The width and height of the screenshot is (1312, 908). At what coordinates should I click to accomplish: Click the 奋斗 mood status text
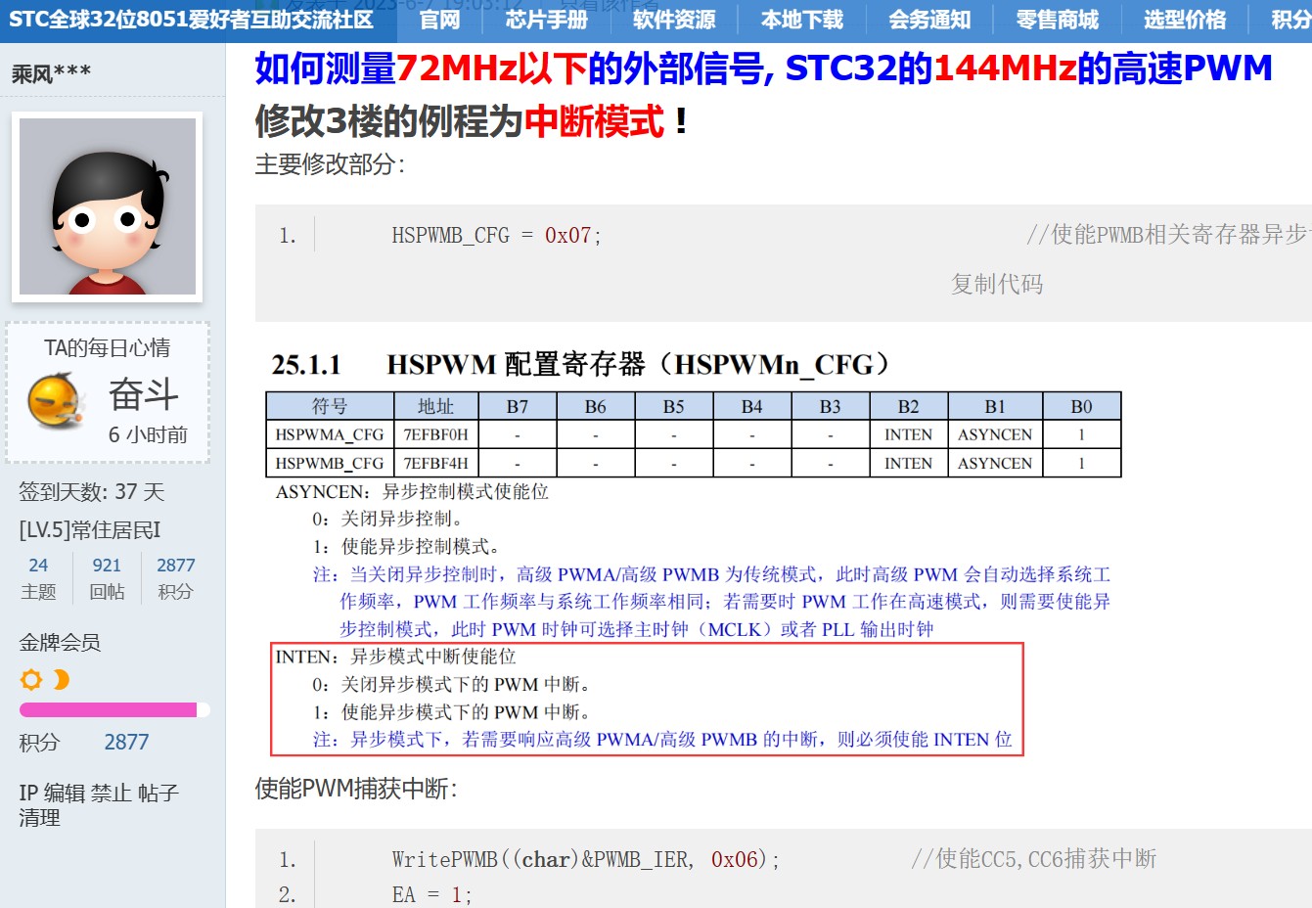coord(144,393)
